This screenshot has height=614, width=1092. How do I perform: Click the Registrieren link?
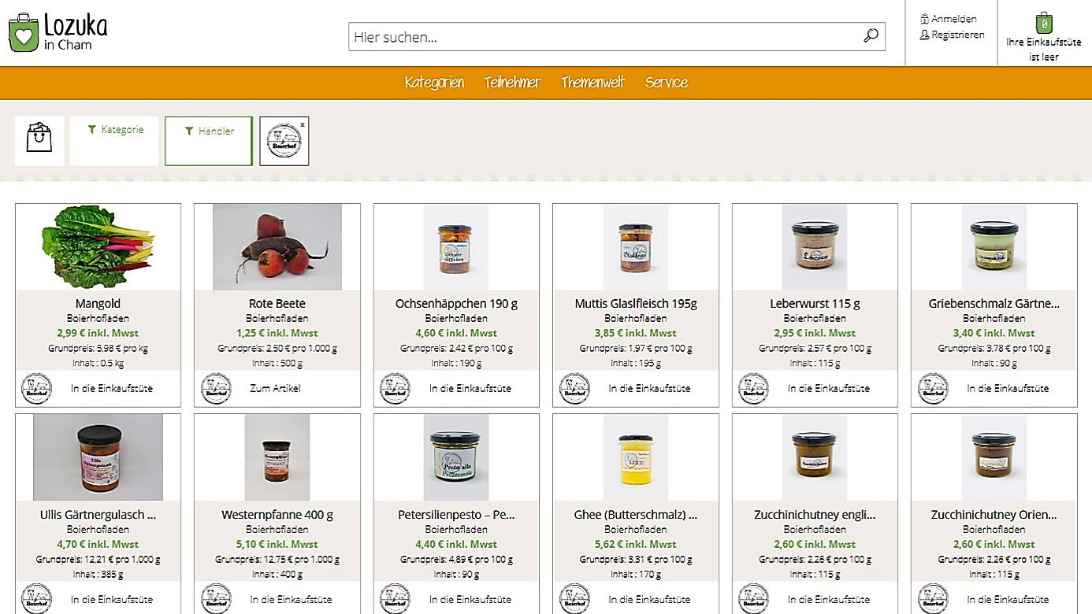click(x=953, y=35)
